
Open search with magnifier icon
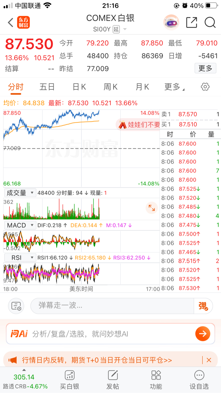click(210, 22)
